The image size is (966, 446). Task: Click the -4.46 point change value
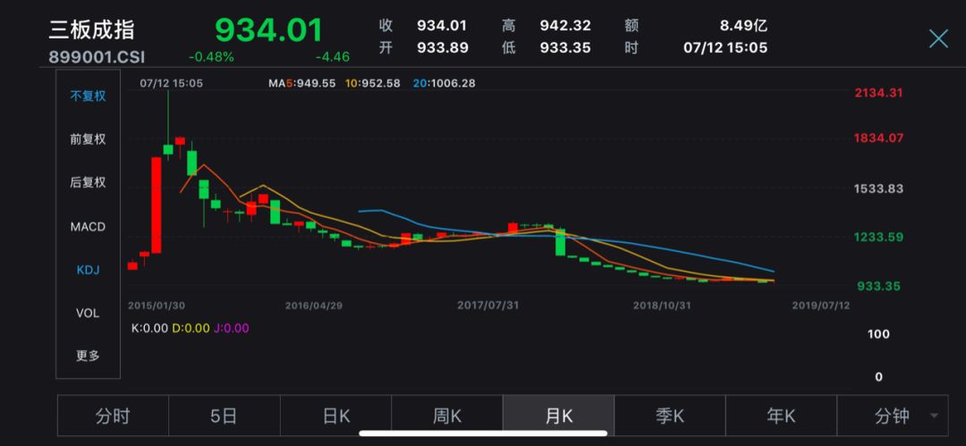click(333, 57)
